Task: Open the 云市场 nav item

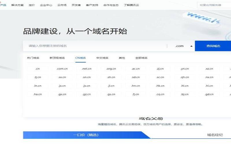Action: tap(62, 5)
